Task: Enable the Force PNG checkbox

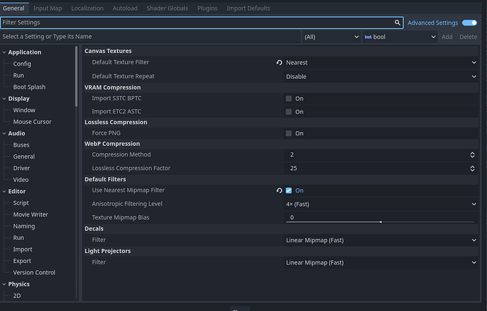Action: (289, 133)
